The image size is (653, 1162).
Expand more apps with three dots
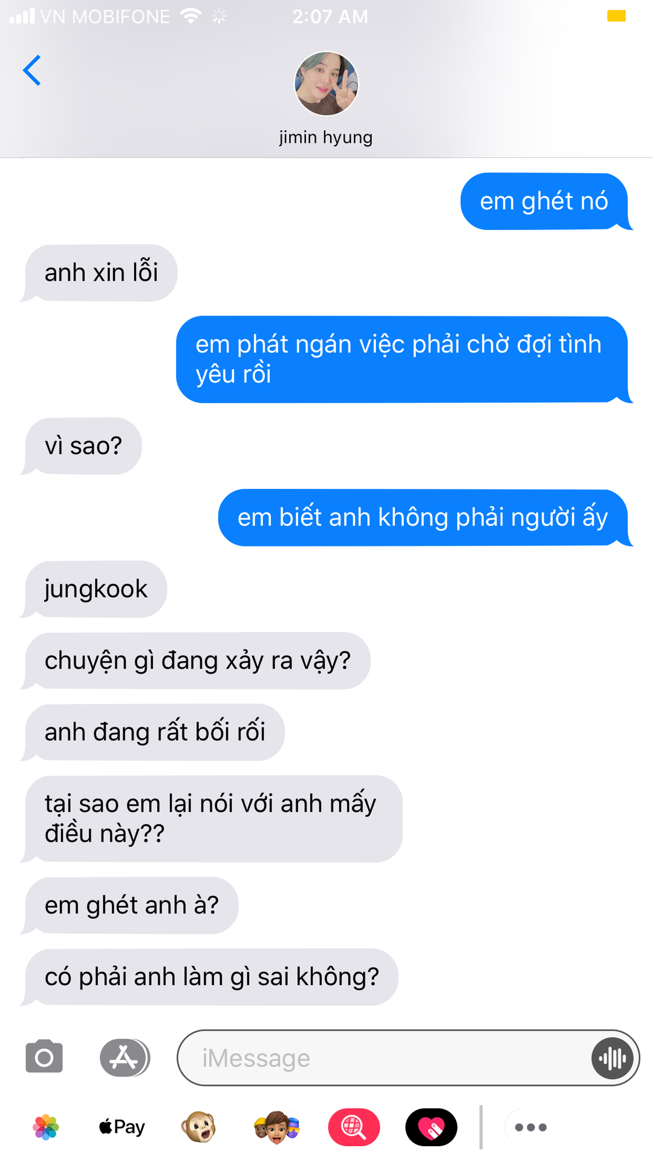pyautogui.click(x=531, y=1127)
